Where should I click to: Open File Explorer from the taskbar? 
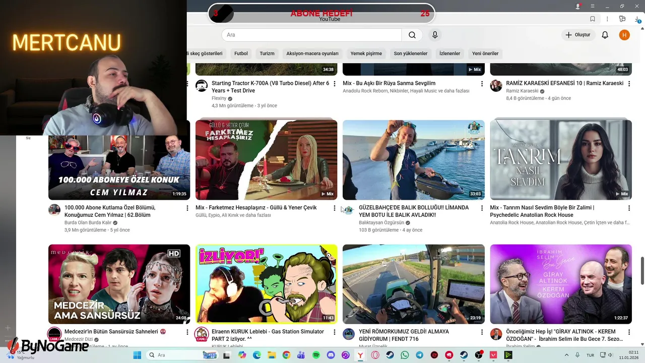272,355
